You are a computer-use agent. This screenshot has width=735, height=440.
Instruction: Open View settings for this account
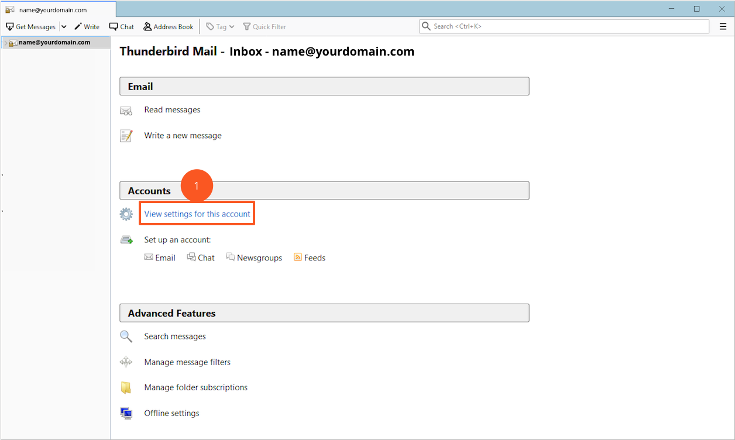coord(197,214)
